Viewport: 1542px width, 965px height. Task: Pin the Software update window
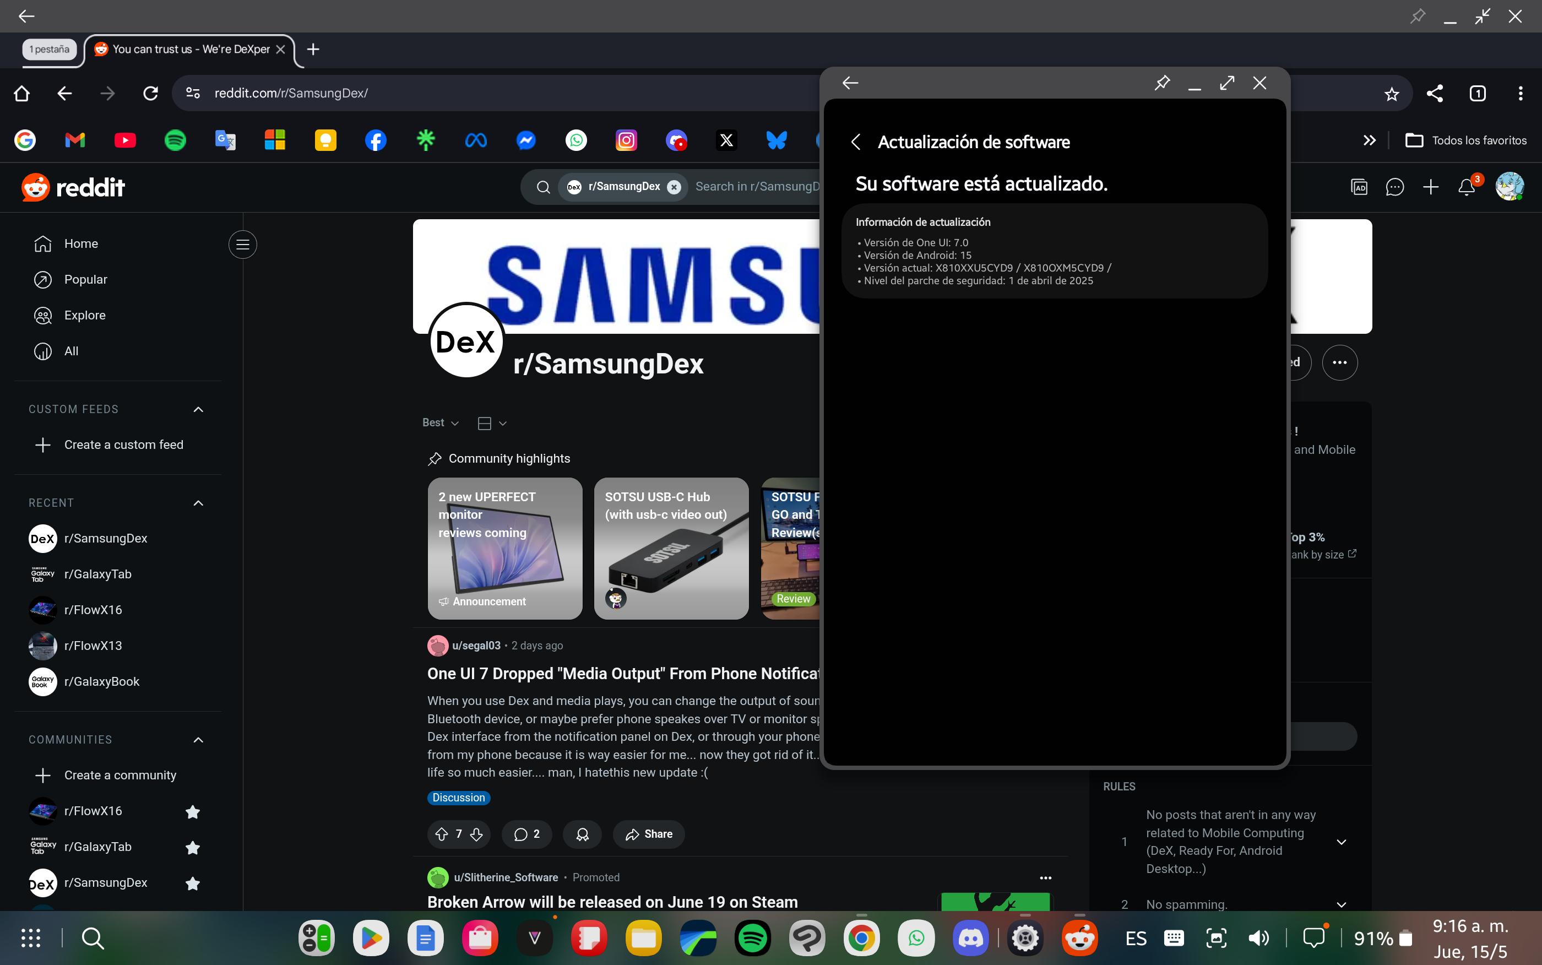point(1162,82)
